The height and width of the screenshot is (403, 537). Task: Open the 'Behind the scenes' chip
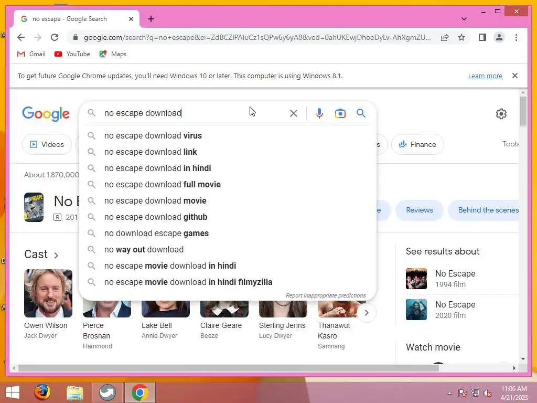point(483,210)
